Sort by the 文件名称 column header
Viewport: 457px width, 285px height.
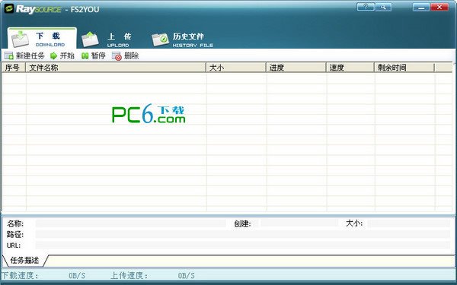click(116, 68)
